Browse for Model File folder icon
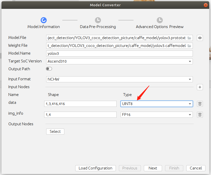 coord(189,38)
